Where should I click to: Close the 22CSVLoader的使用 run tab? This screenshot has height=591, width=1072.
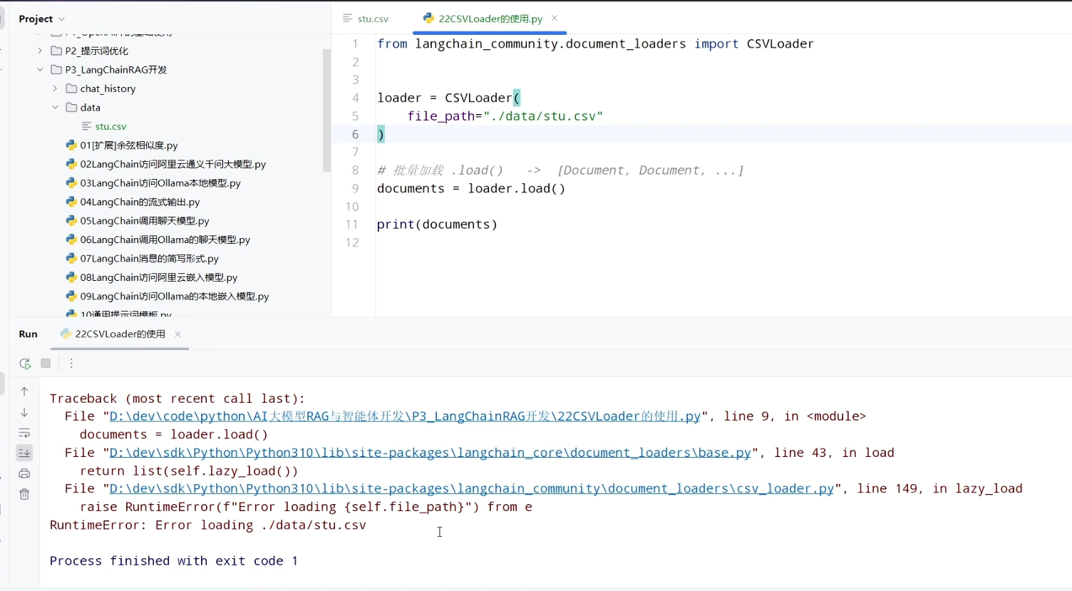(x=177, y=334)
